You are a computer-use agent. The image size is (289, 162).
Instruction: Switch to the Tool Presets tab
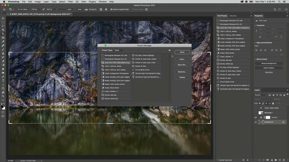(222, 16)
